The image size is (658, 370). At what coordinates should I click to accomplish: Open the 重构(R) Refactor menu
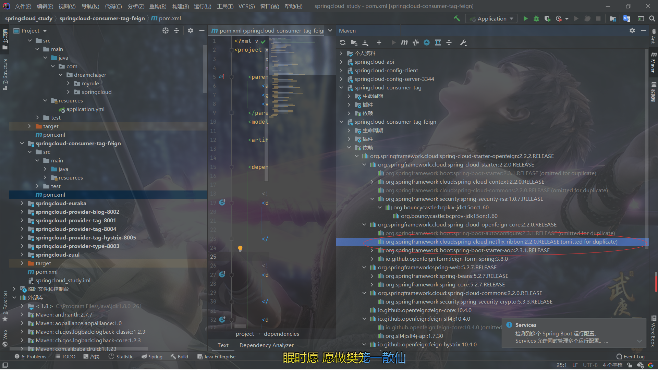point(158,6)
